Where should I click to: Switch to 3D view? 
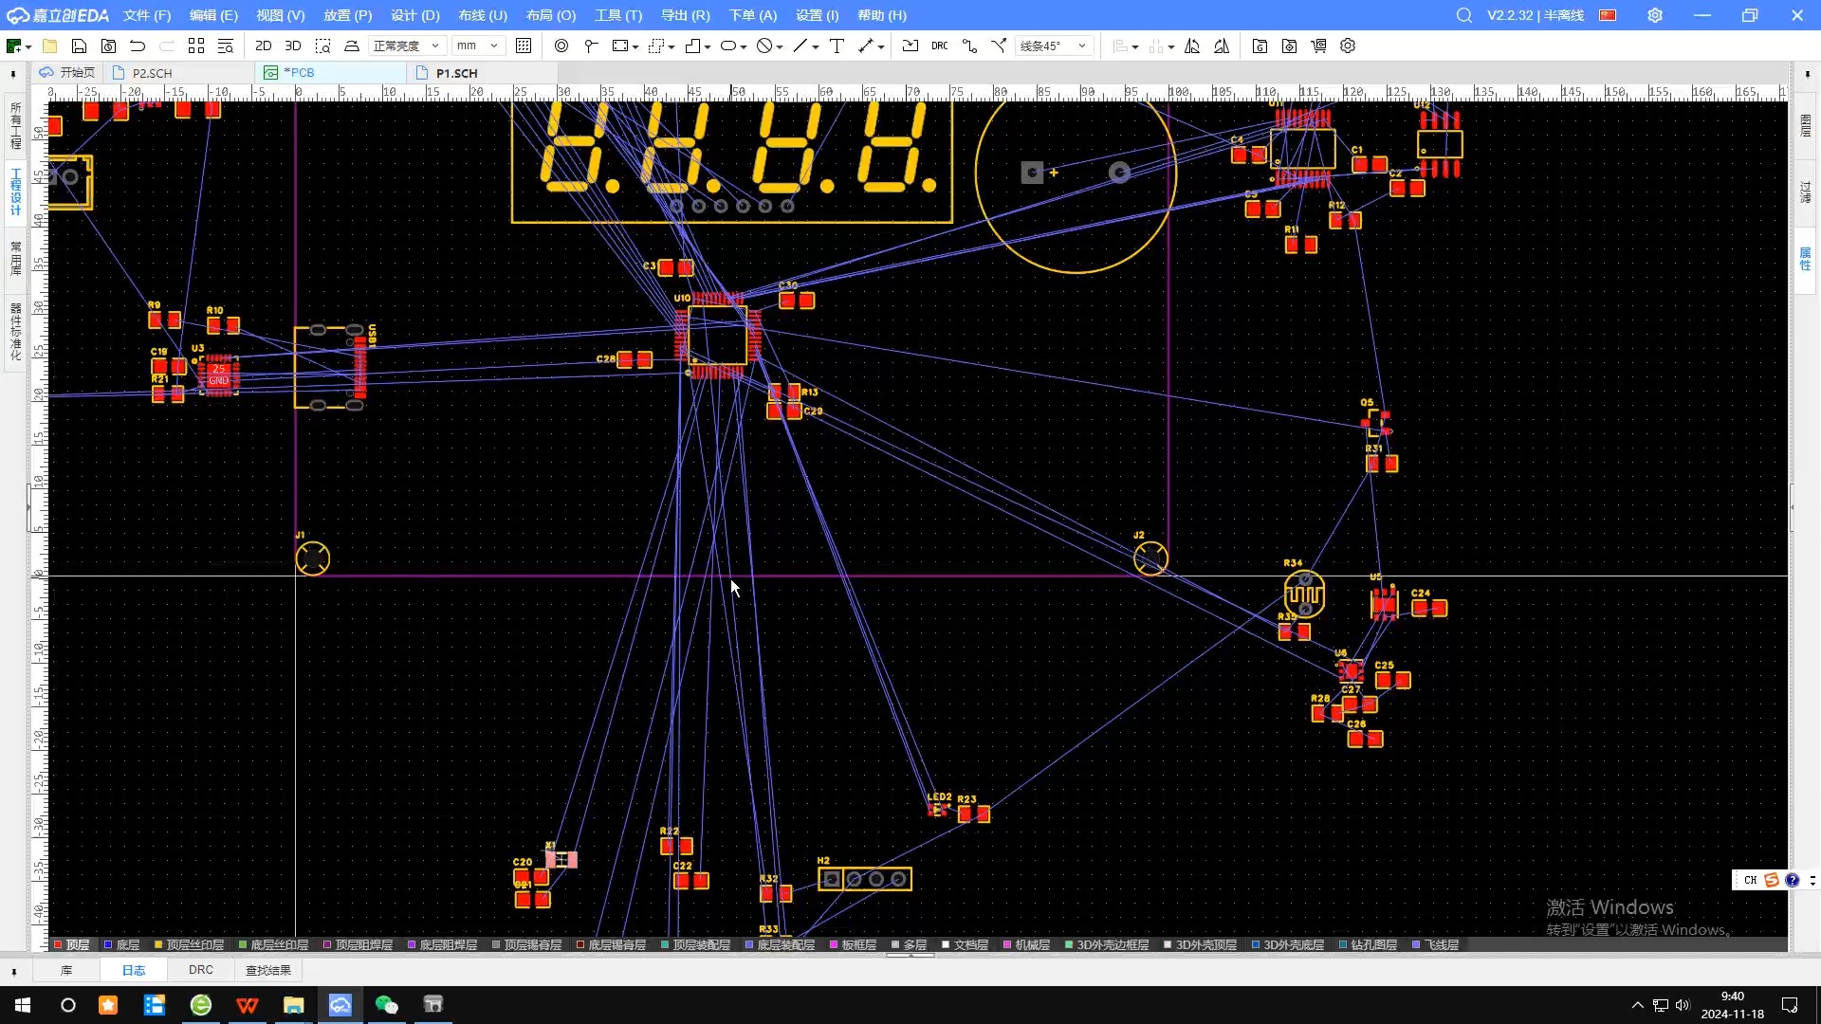(293, 46)
